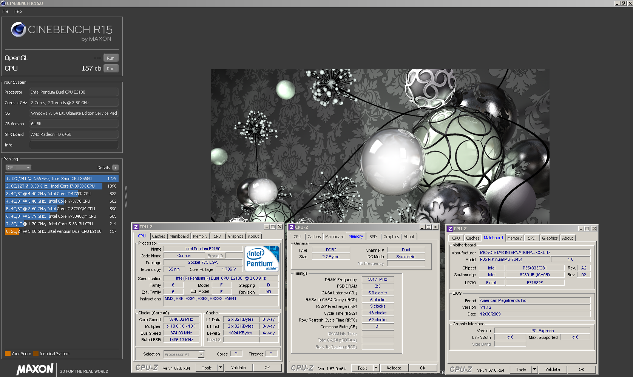Click the rendered benchmark scene image

coord(380,146)
